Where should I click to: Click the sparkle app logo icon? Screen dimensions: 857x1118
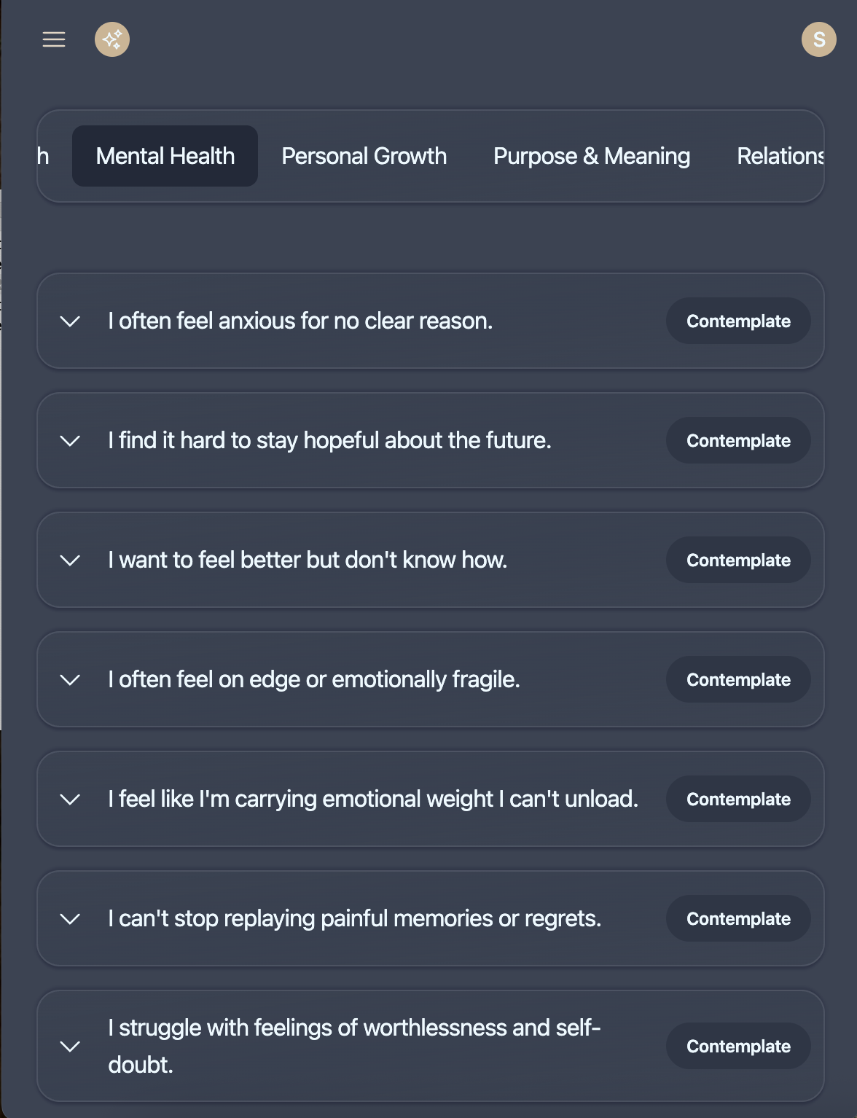[112, 39]
